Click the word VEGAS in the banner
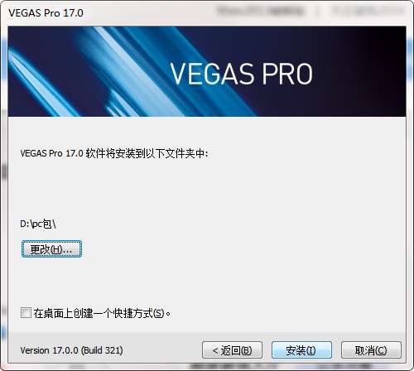Viewport: 414px width, 371px height. [x=212, y=74]
